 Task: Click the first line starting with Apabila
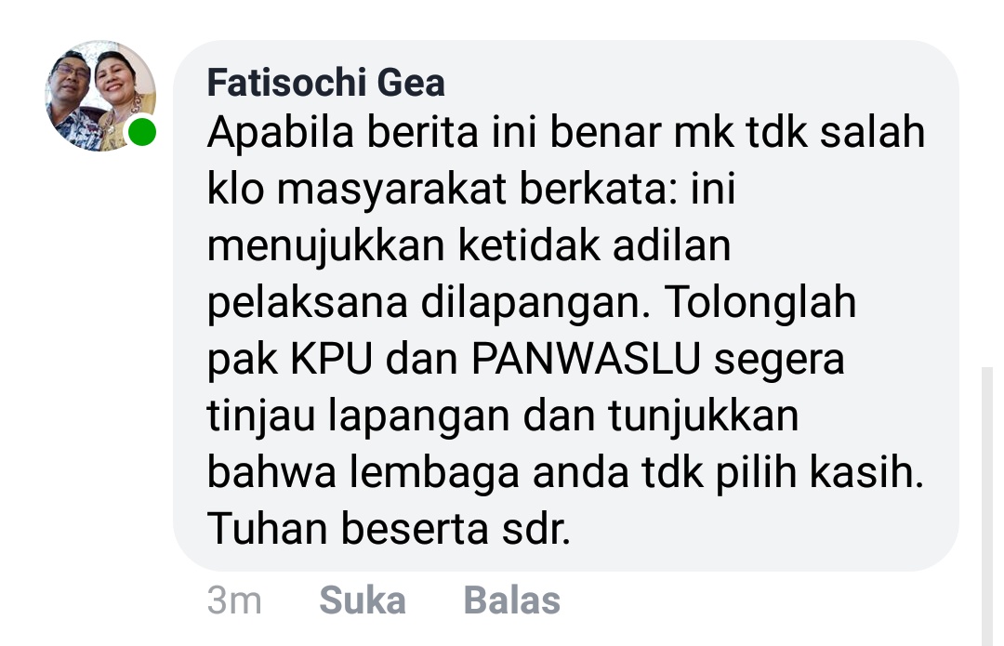[566, 133]
